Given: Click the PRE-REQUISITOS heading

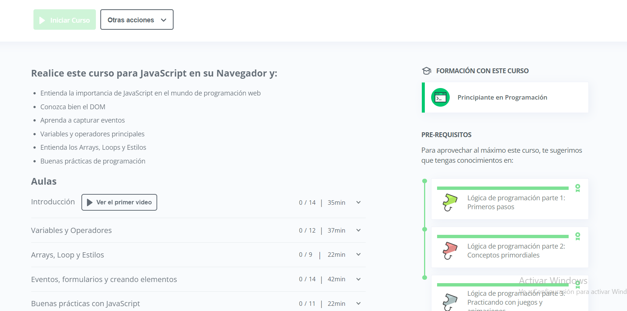Looking at the screenshot, I should pos(446,135).
